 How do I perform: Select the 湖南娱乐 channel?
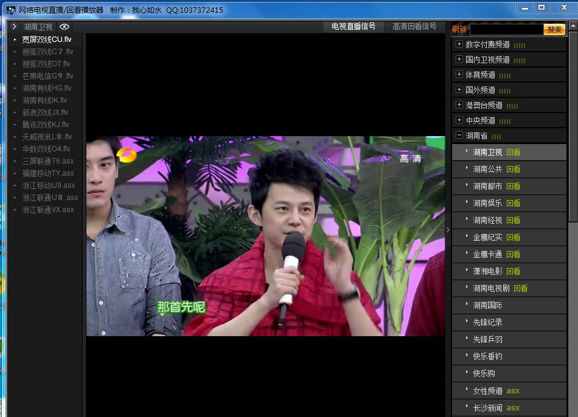[487, 203]
